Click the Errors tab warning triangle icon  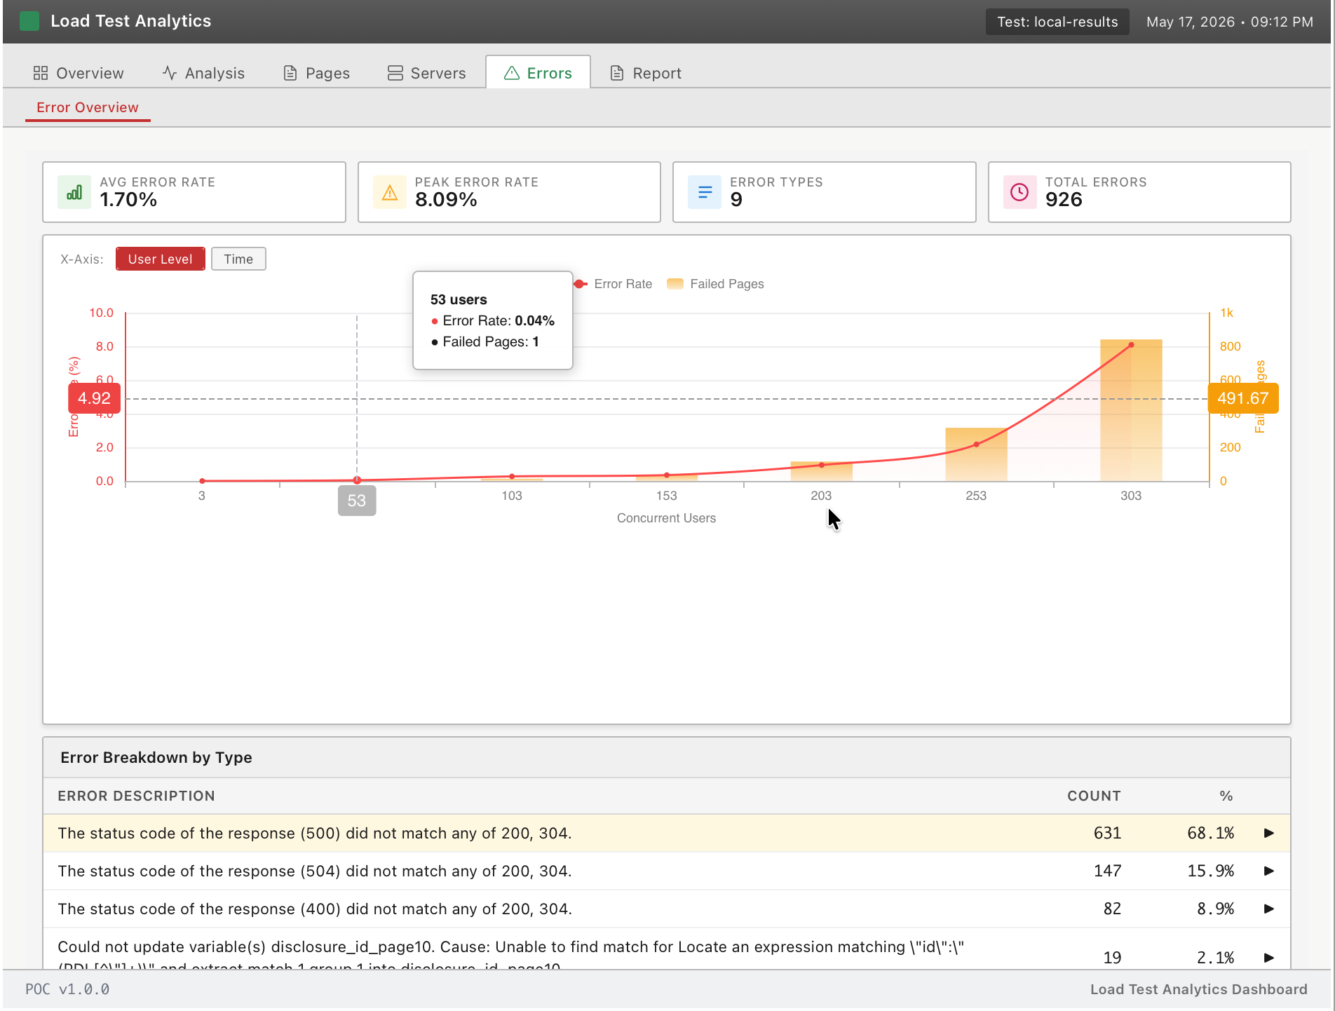tap(512, 73)
